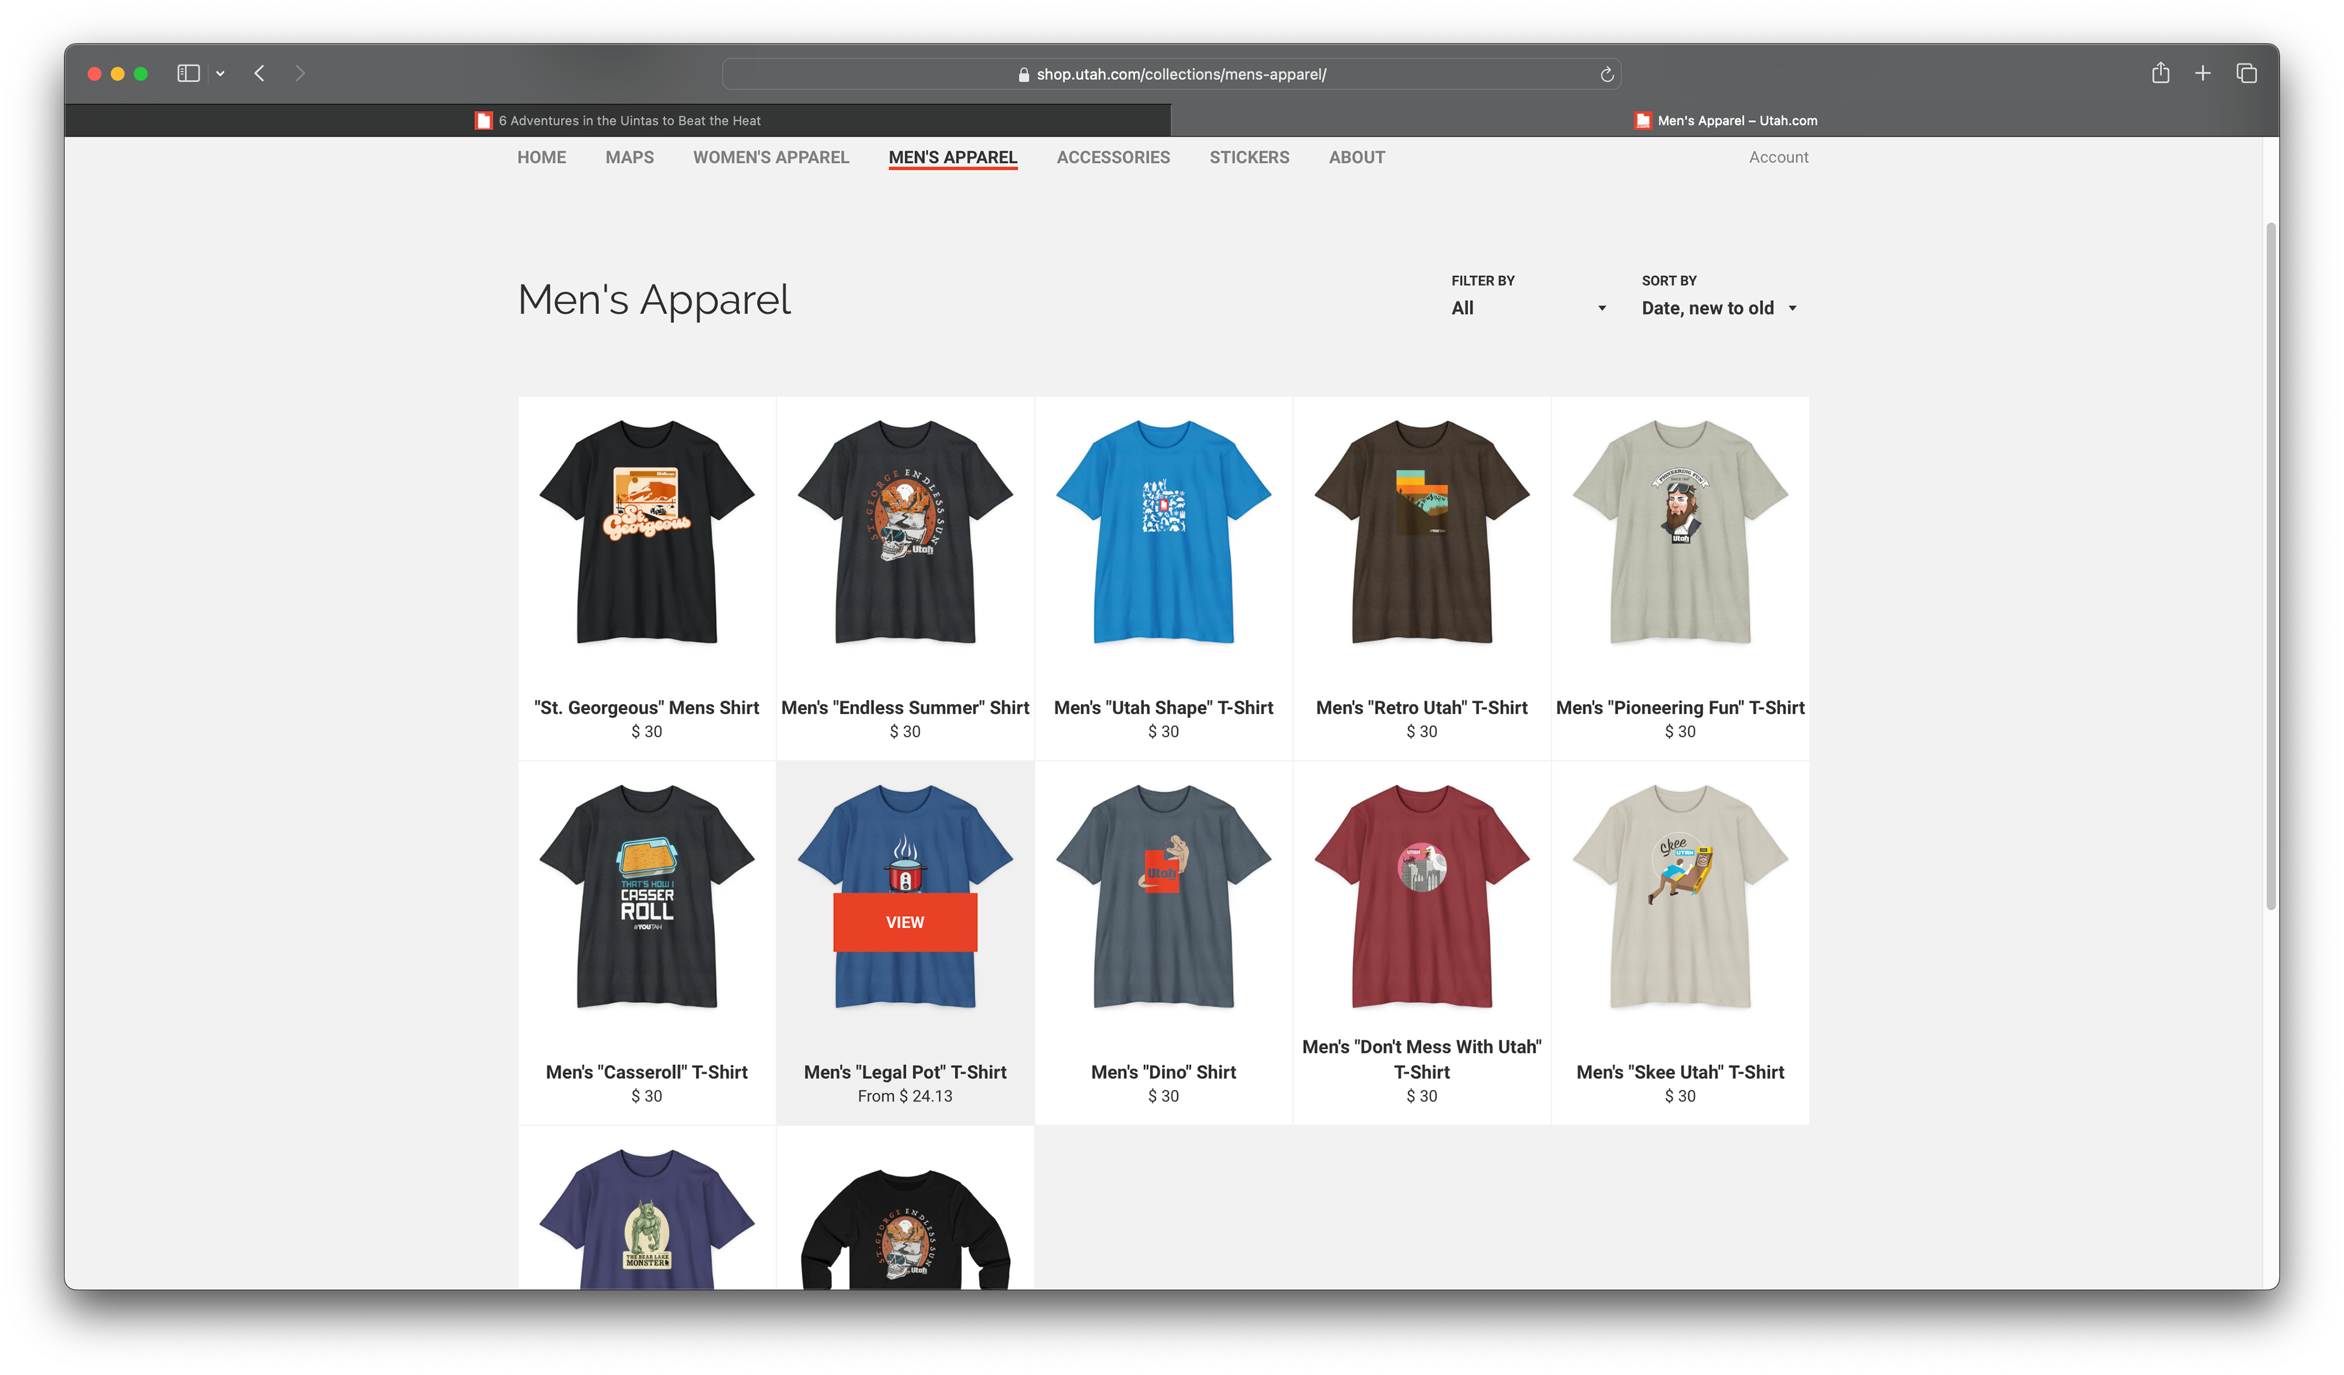Click the Men's "Legal Pot" T-Shirt title

click(905, 1072)
